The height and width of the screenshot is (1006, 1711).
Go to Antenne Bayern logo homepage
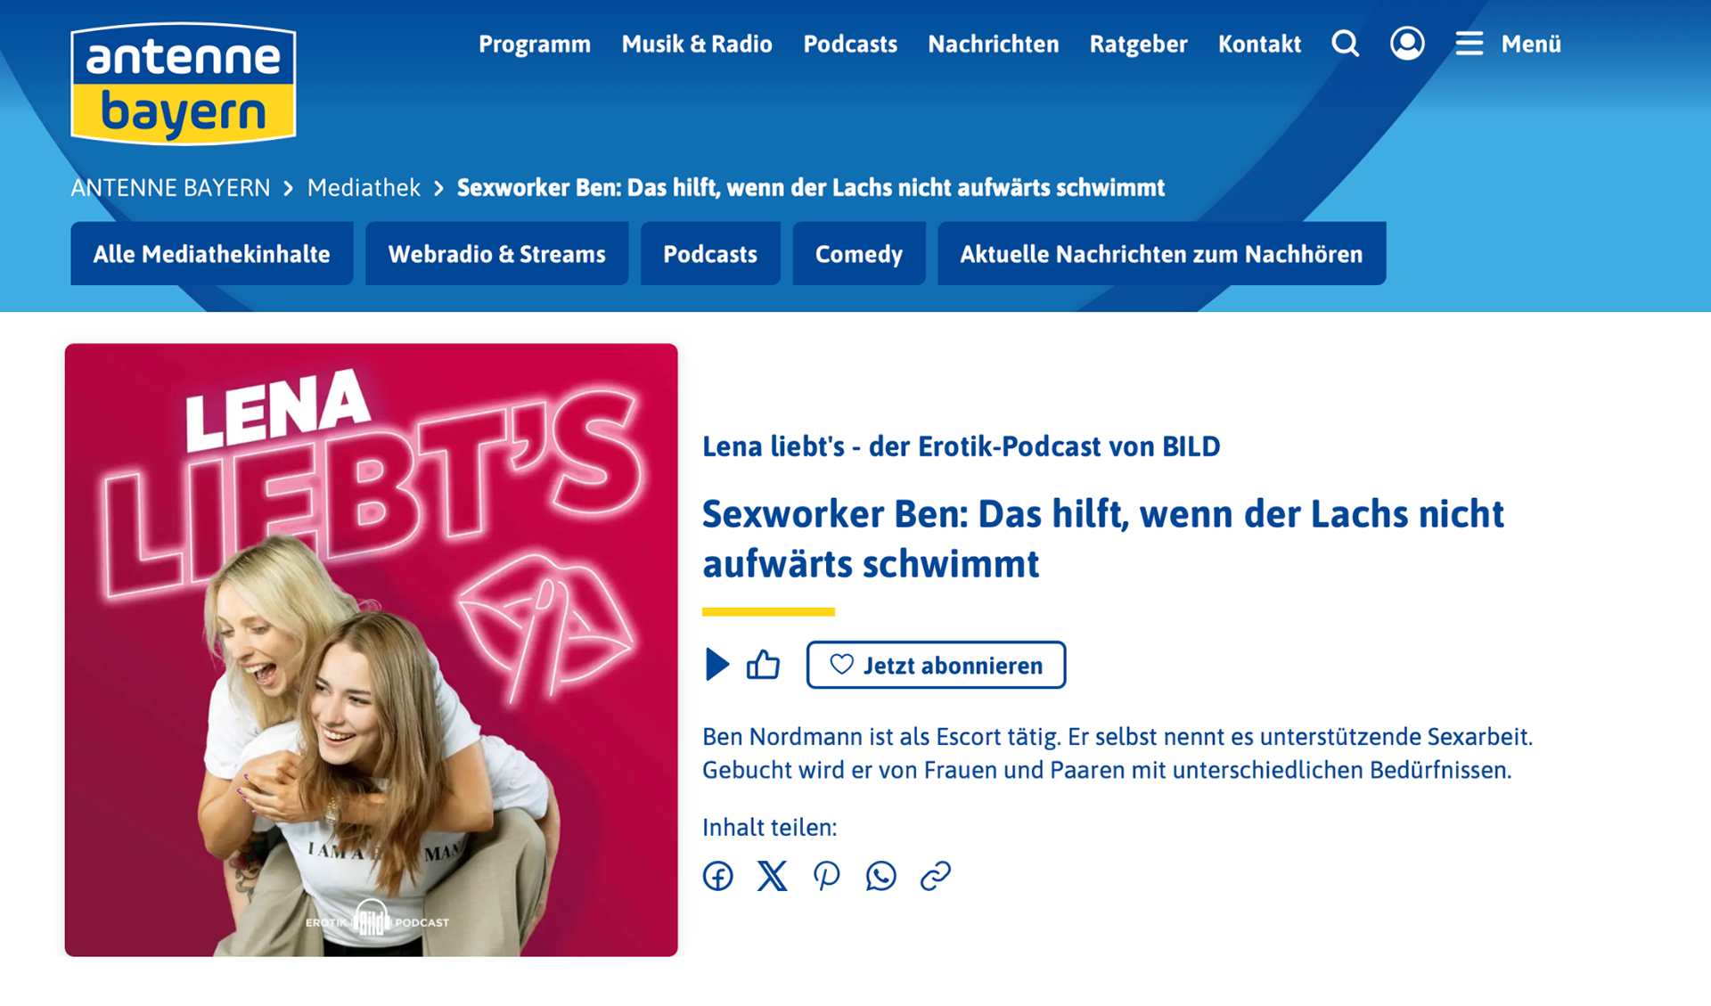point(184,84)
